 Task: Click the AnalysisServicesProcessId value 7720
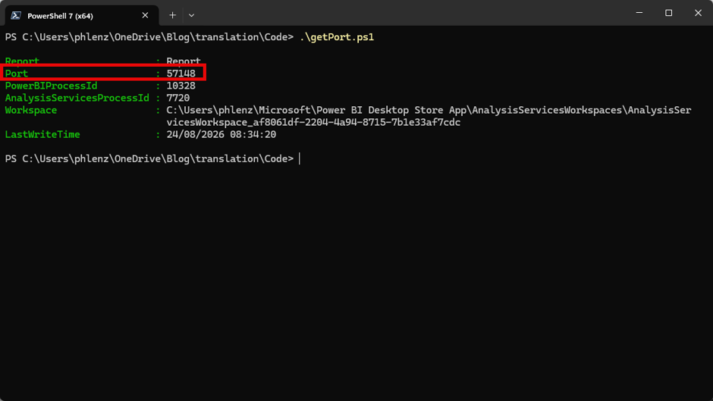tap(177, 98)
